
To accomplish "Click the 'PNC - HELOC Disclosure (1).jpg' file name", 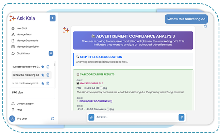I will point(96,109).
